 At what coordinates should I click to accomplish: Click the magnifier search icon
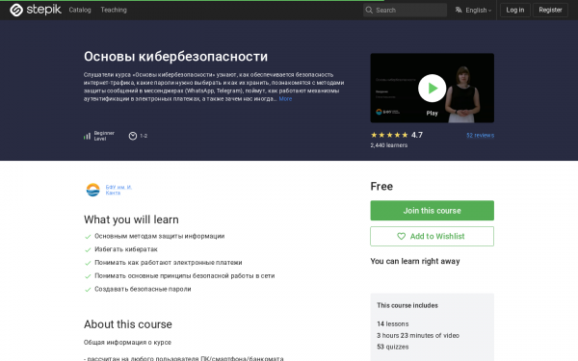point(369,10)
